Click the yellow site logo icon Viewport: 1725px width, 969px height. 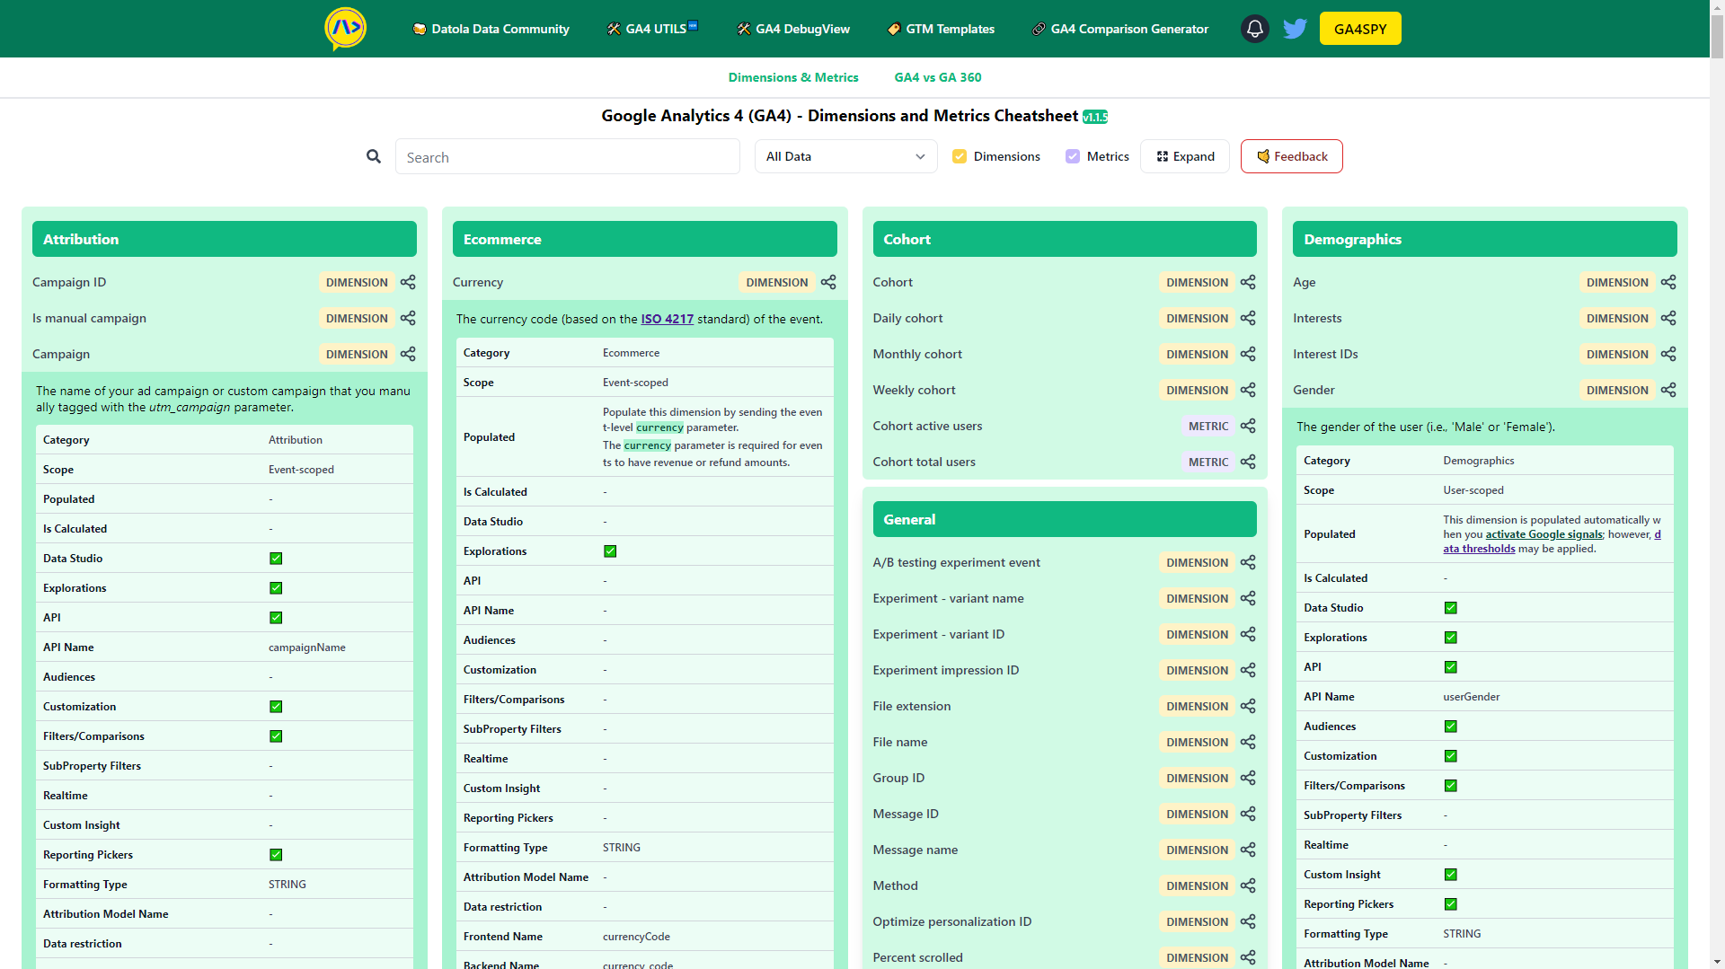346,29
